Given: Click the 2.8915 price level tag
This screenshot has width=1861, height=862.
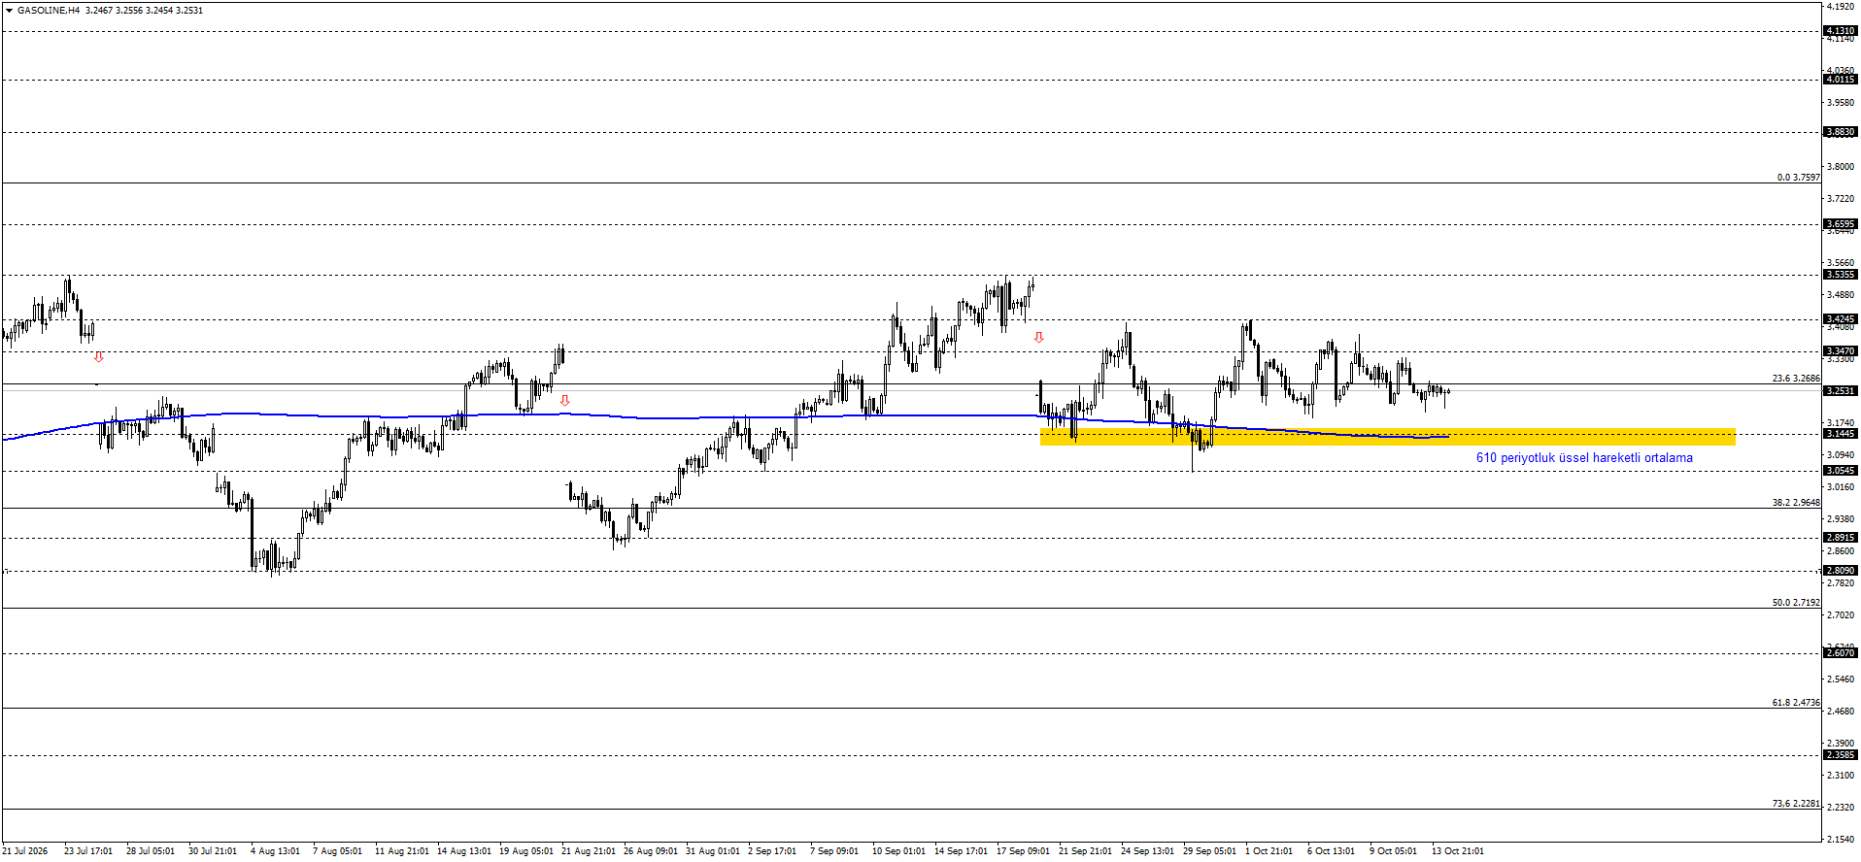Looking at the screenshot, I should (x=1841, y=538).
